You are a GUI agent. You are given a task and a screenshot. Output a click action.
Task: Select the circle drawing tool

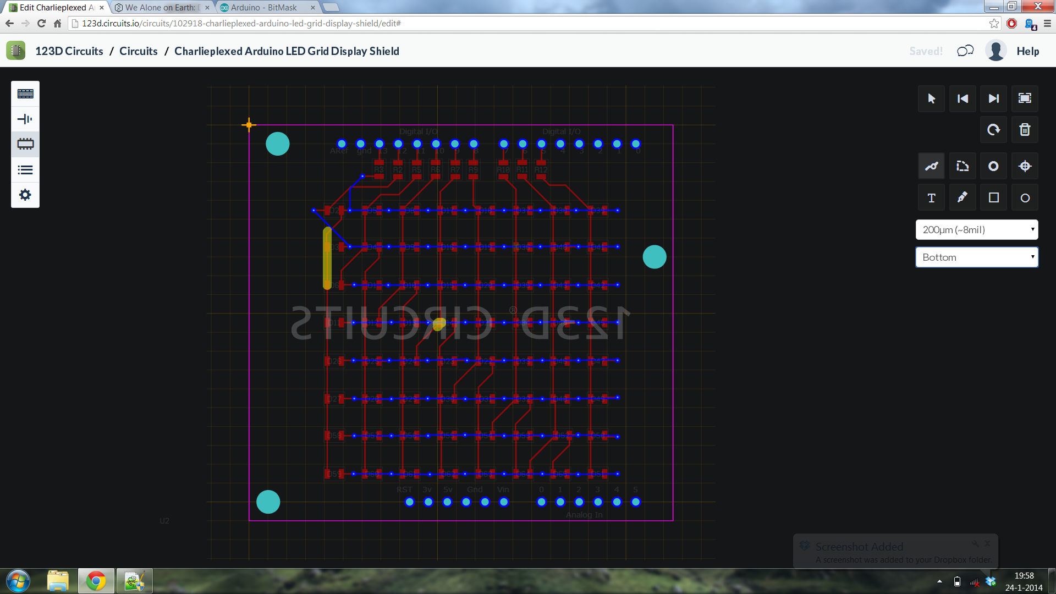click(1025, 197)
